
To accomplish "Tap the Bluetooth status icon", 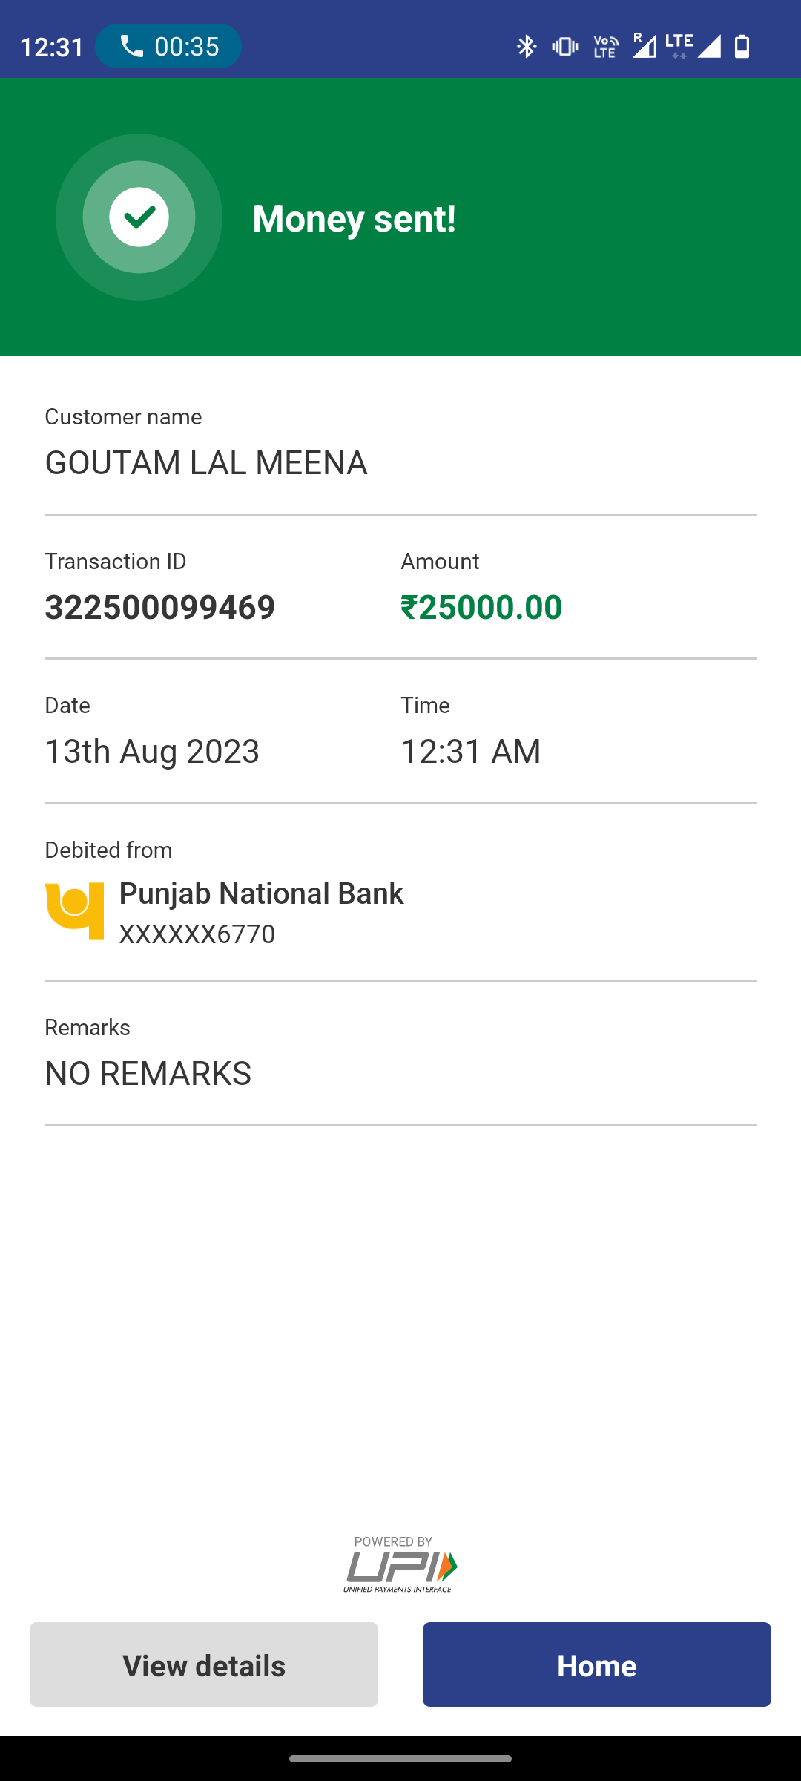I will click(x=527, y=47).
